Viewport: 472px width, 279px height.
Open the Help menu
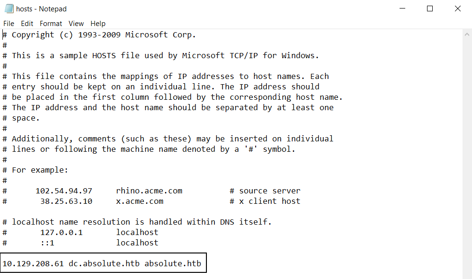[98, 23]
